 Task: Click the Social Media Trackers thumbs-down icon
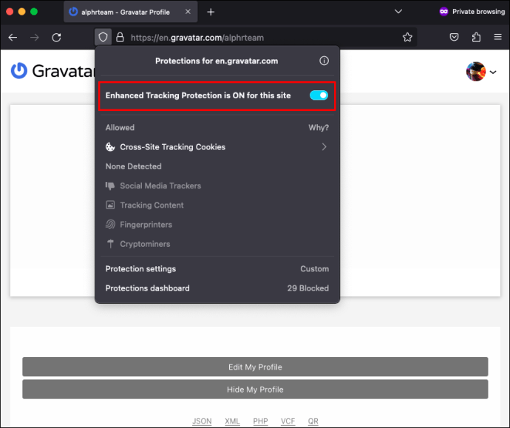(x=110, y=186)
